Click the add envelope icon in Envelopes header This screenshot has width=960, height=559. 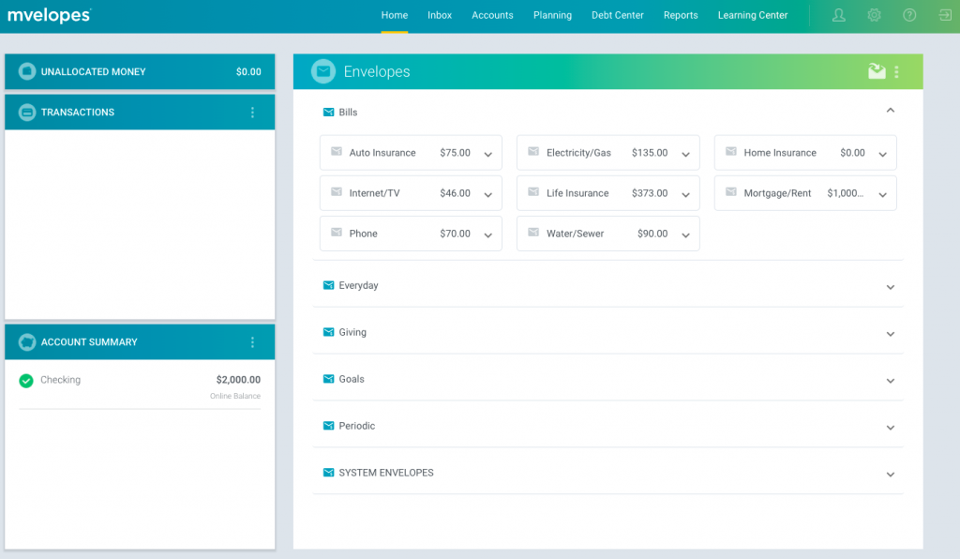tap(877, 71)
